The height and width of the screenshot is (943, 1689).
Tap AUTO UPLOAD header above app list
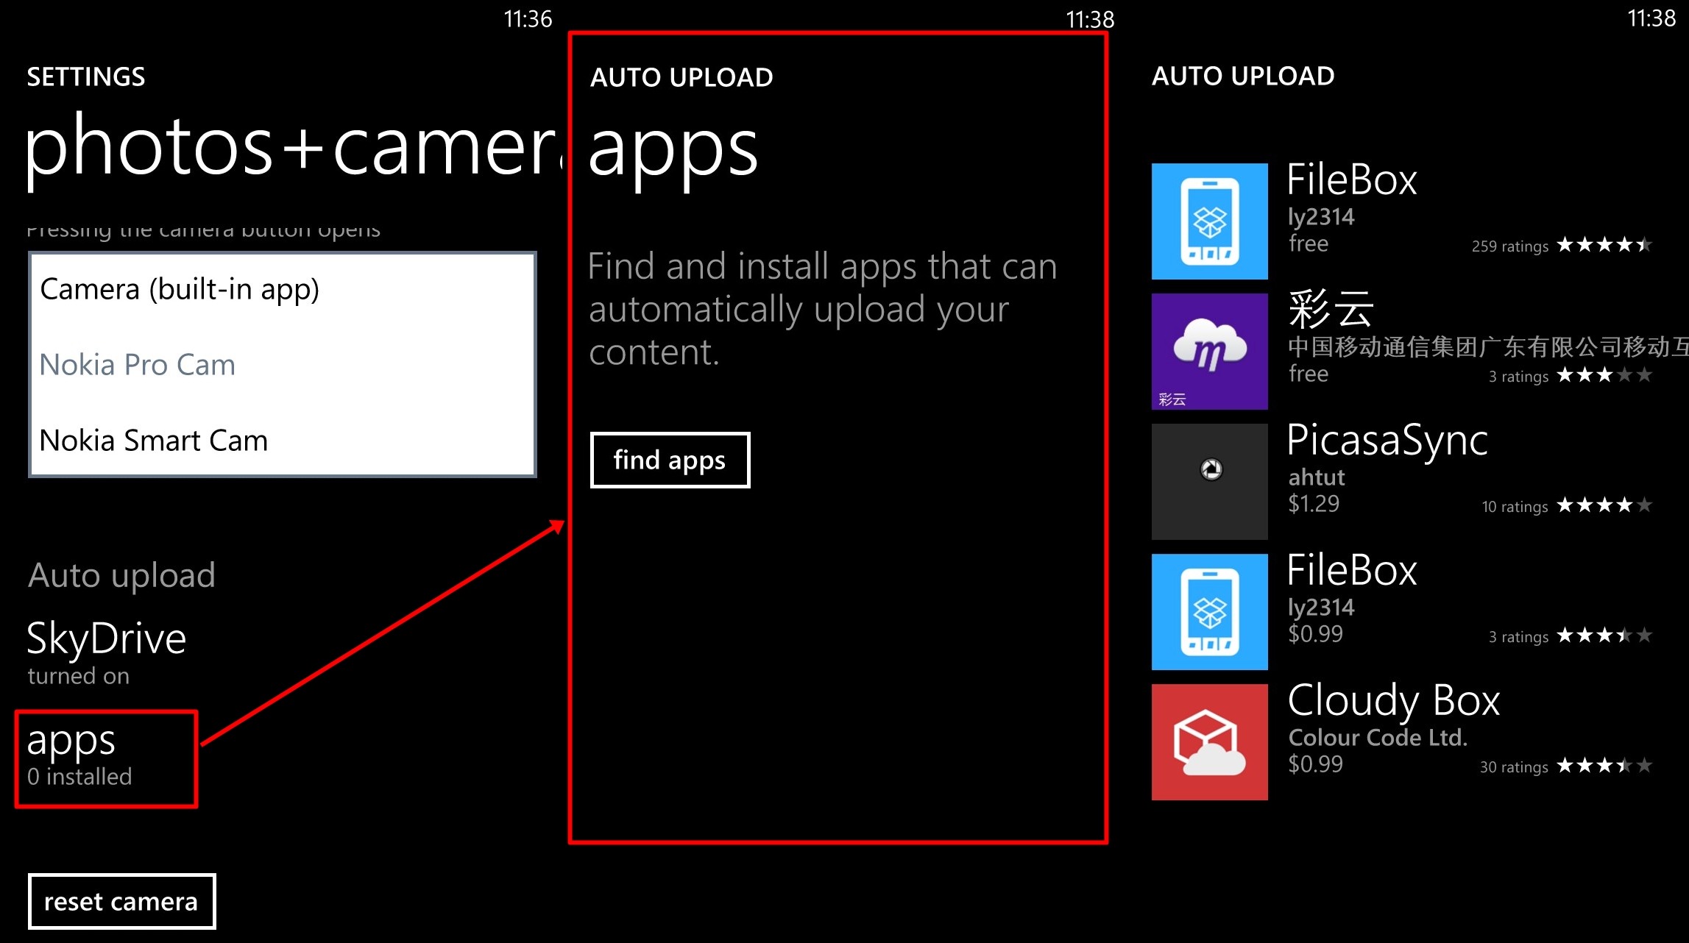(x=1243, y=76)
